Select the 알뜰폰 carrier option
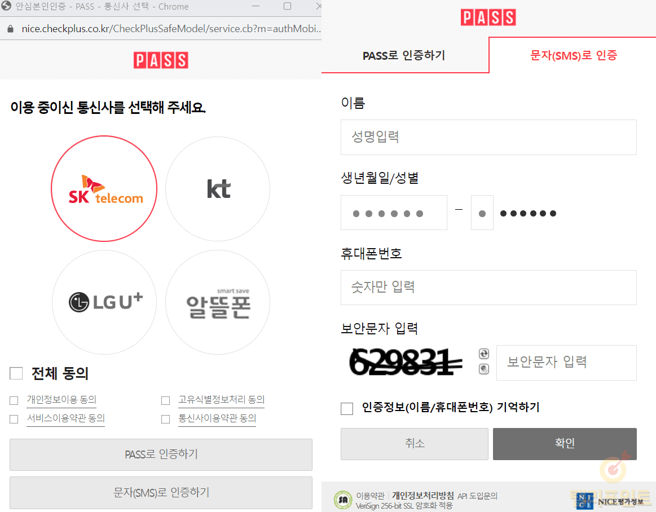656x512 pixels. coord(218,302)
